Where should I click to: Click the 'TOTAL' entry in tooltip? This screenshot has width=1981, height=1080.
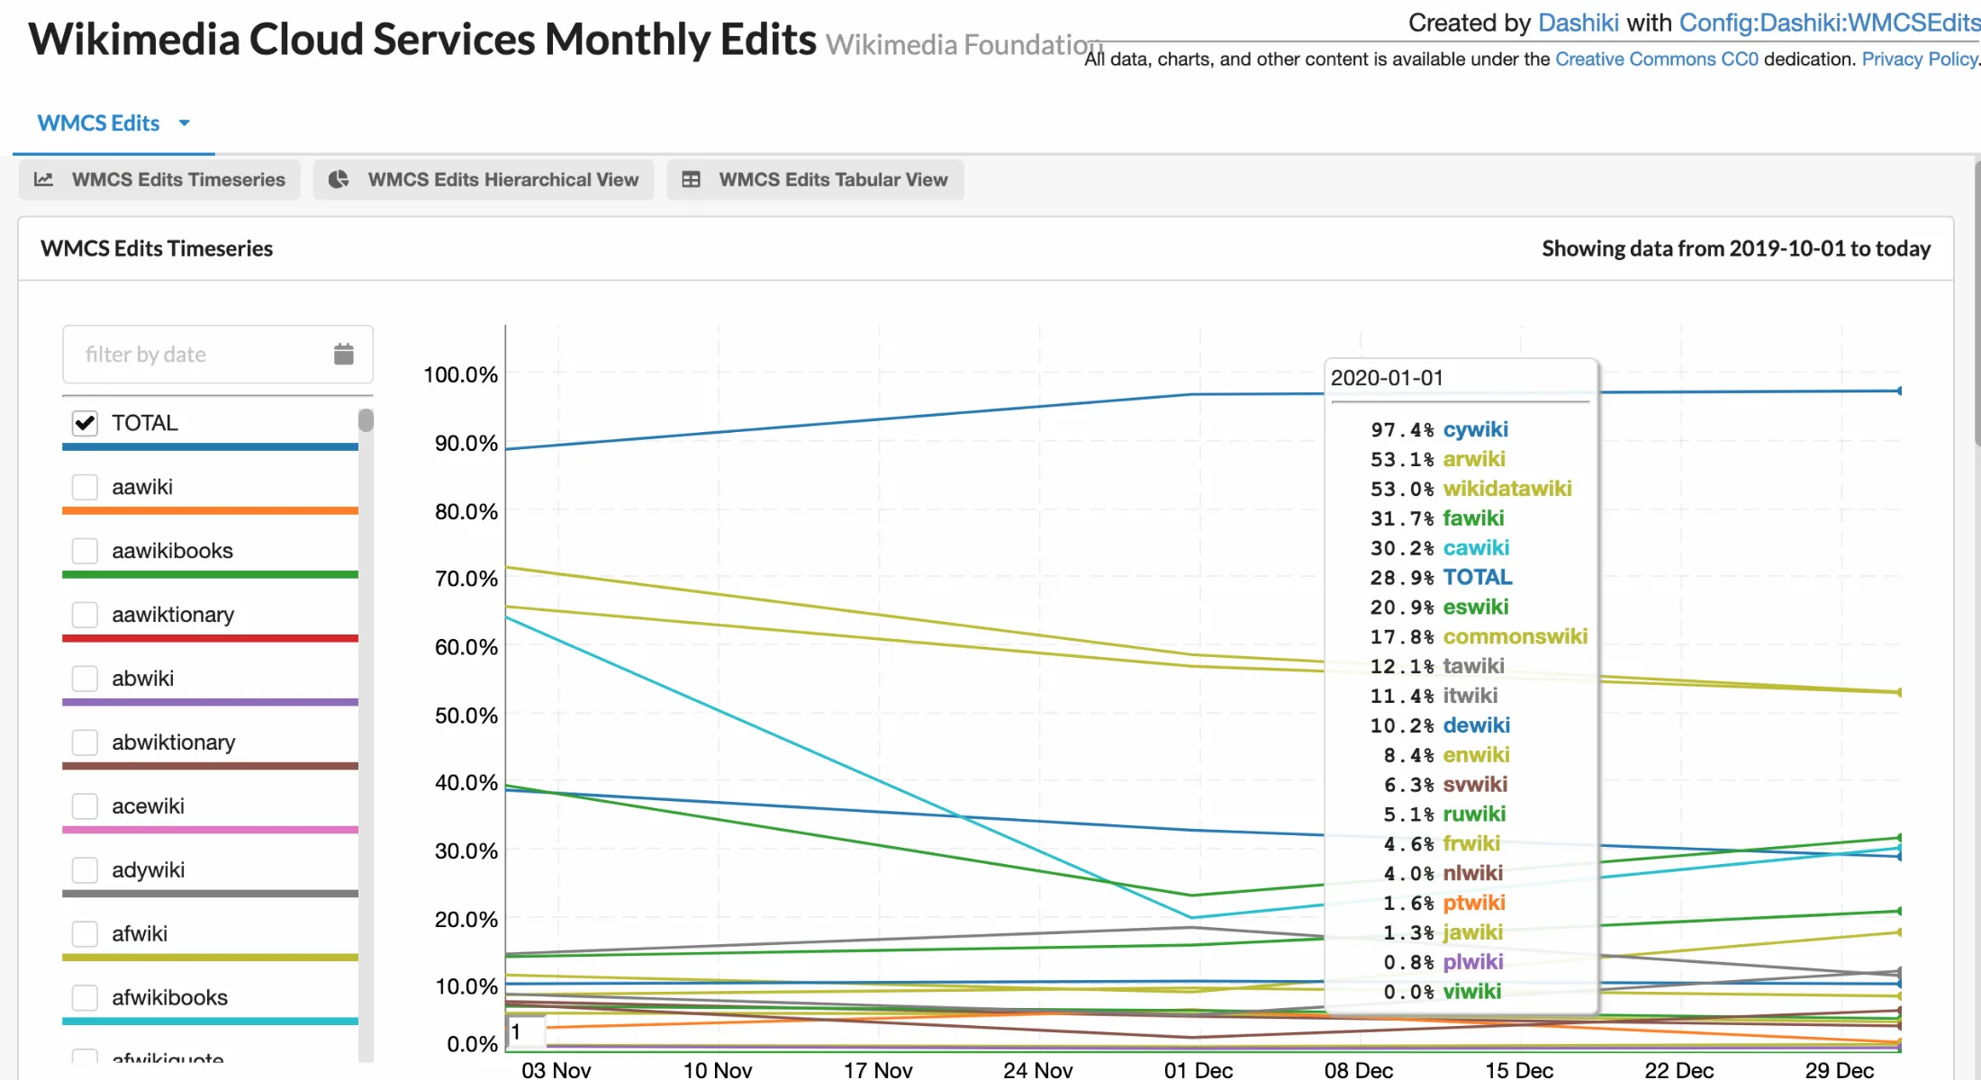coord(1478,578)
